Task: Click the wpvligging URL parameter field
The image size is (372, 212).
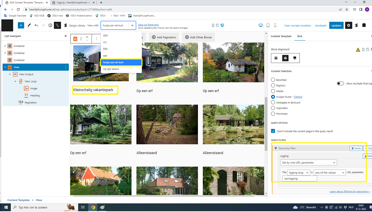Action: [299, 178]
